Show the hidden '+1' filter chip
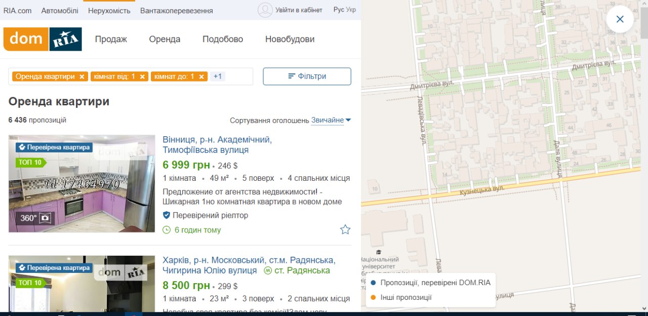 point(218,76)
